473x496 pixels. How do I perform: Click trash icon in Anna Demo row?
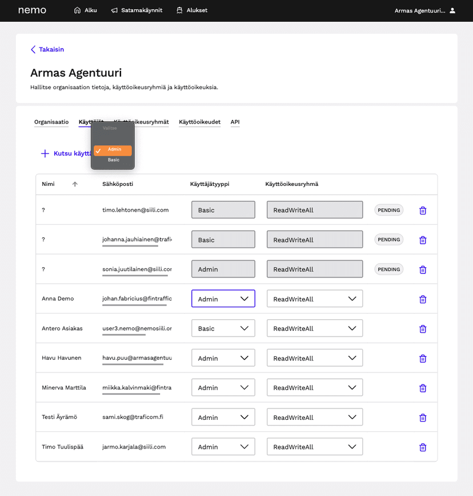(423, 299)
